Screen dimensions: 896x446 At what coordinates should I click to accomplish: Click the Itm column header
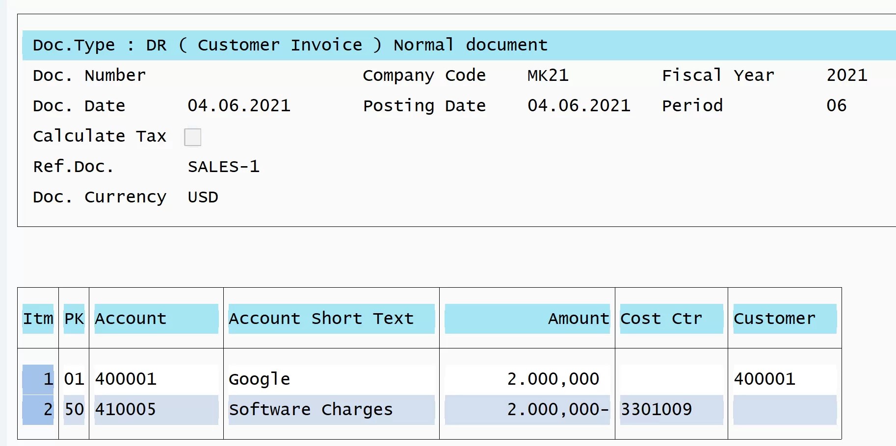coord(38,319)
